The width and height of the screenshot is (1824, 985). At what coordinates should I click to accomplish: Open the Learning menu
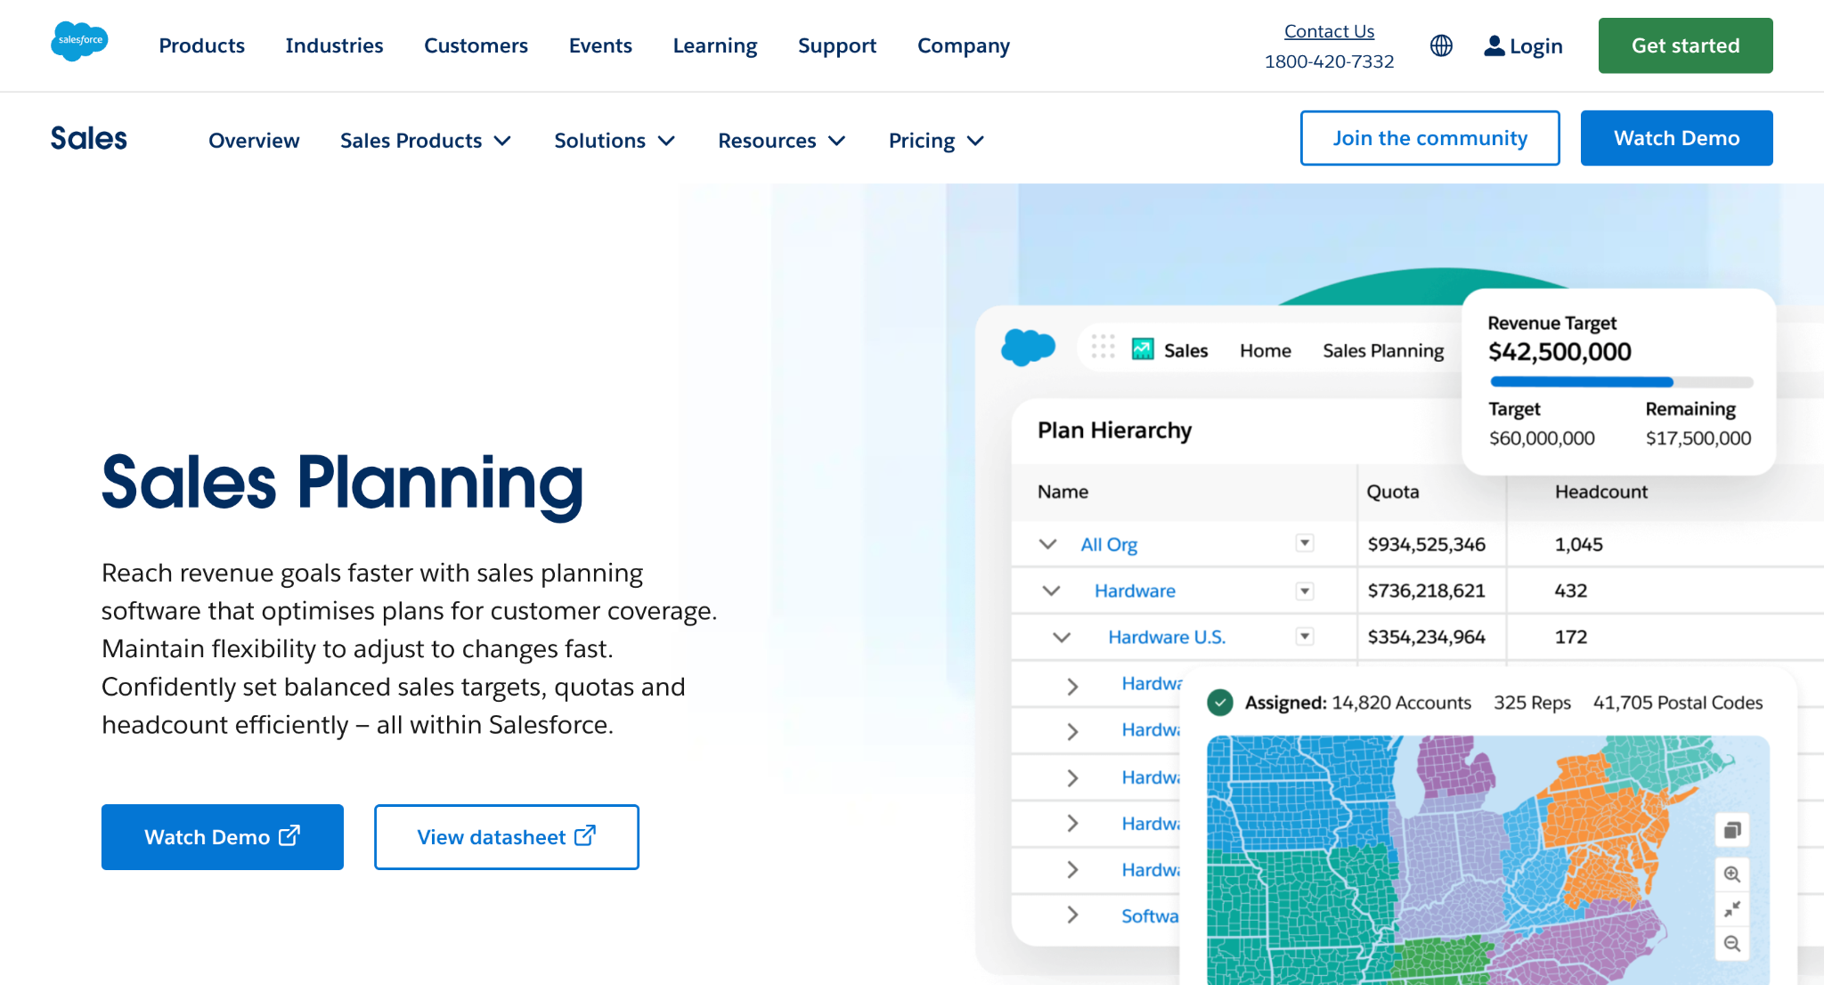point(715,45)
